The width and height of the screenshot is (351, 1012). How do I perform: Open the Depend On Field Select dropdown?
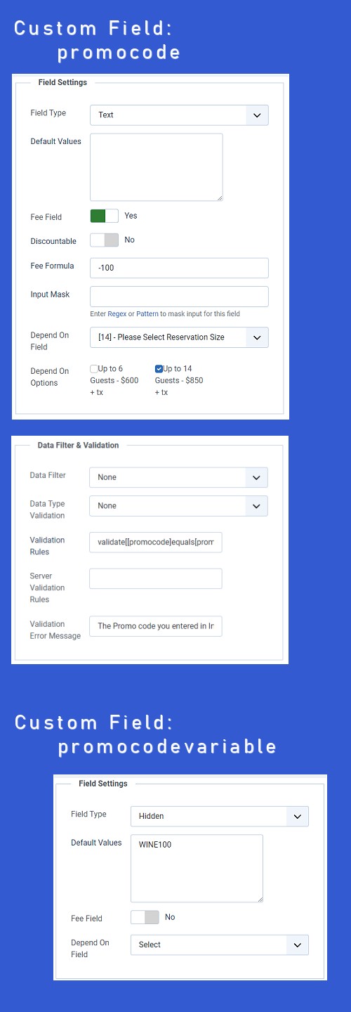pyautogui.click(x=220, y=945)
